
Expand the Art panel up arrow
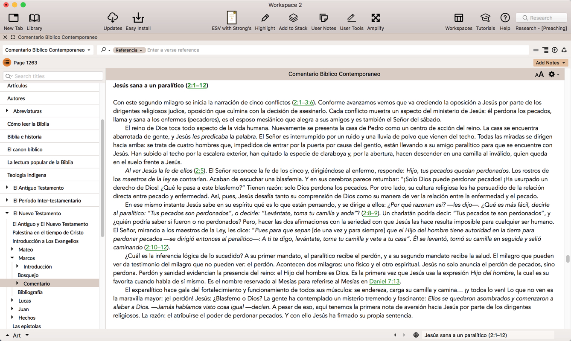click(7, 335)
